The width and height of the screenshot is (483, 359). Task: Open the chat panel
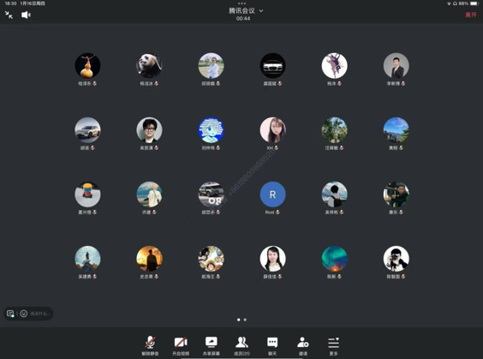coord(272,346)
